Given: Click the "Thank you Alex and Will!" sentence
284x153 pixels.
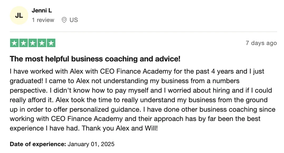Looking at the screenshot, I should (x=120, y=128).
